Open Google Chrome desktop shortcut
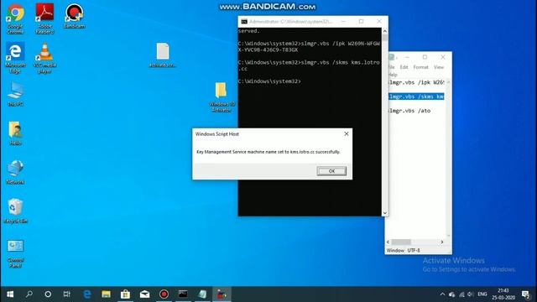The height and width of the screenshot is (302, 537). pyautogui.click(x=15, y=18)
